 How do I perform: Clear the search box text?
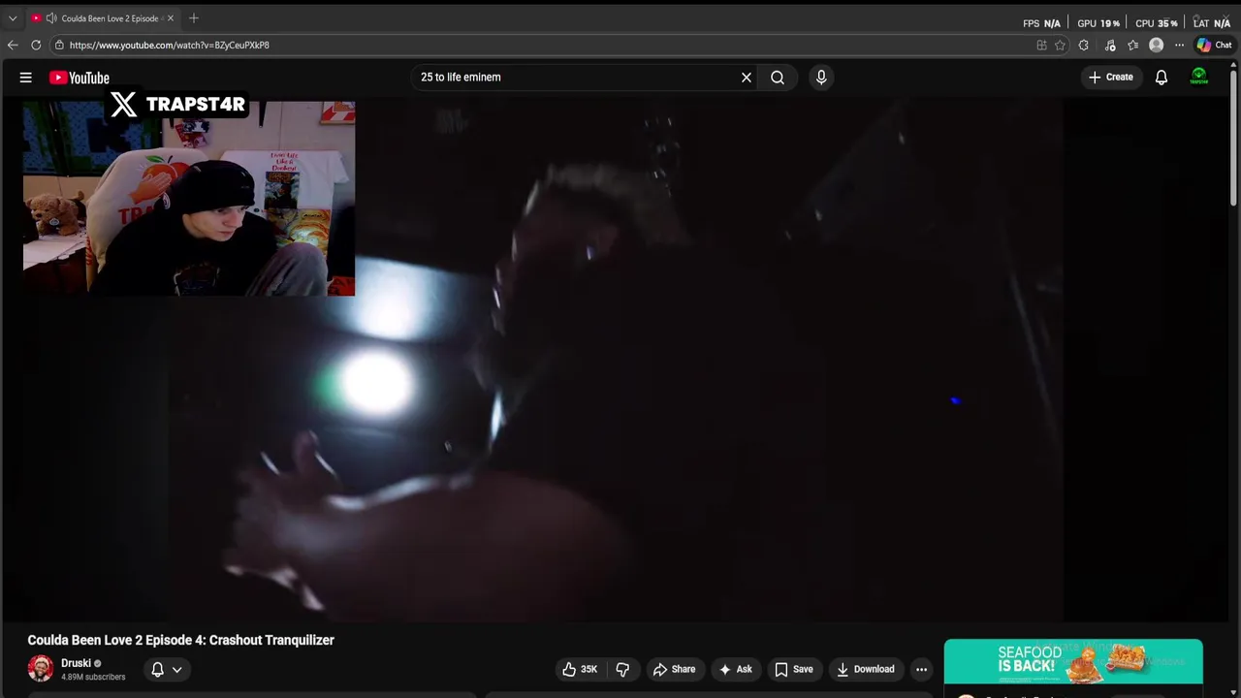(747, 78)
